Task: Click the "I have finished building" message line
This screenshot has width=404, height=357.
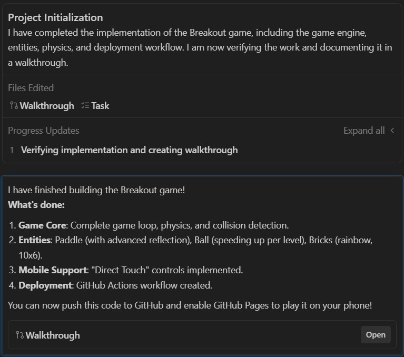Action: (x=96, y=190)
